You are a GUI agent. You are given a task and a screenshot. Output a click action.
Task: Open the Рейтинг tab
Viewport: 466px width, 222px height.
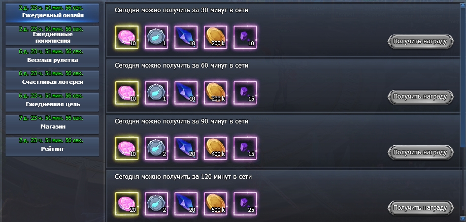52,146
